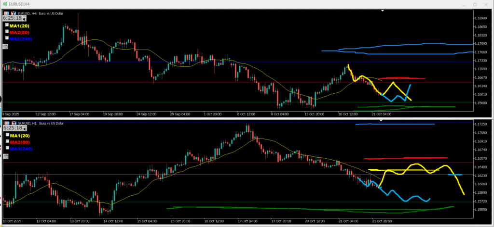The image size is (494, 227).
Task: Click the chart shift triangle atop H4 chart
Action: (383, 11)
